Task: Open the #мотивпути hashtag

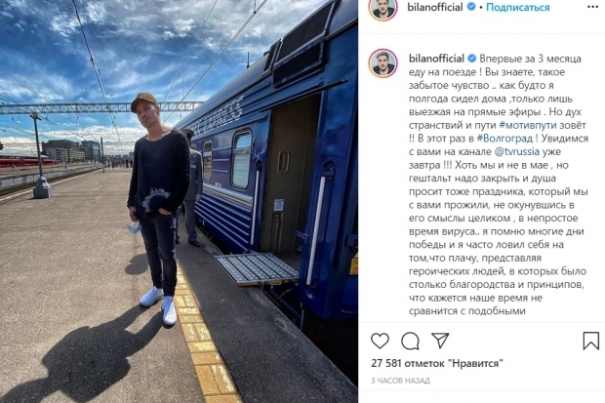Action: point(528,125)
